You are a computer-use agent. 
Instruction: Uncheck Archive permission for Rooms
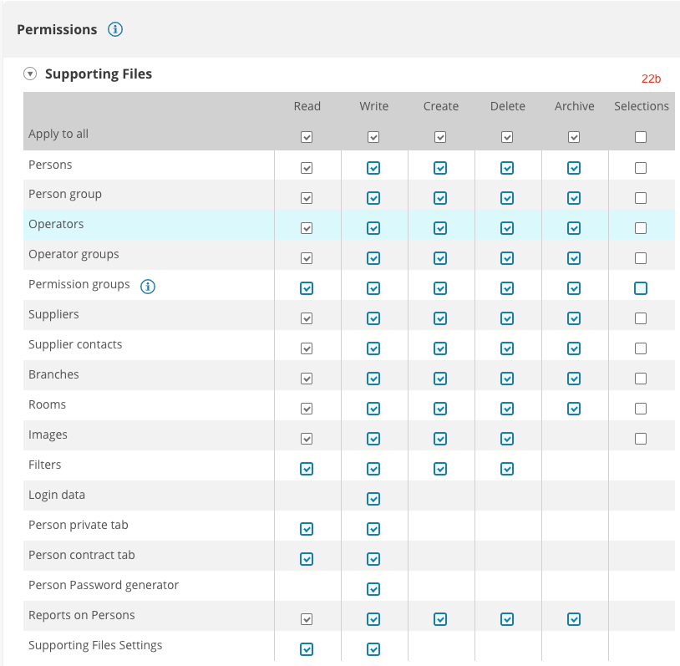click(x=574, y=409)
